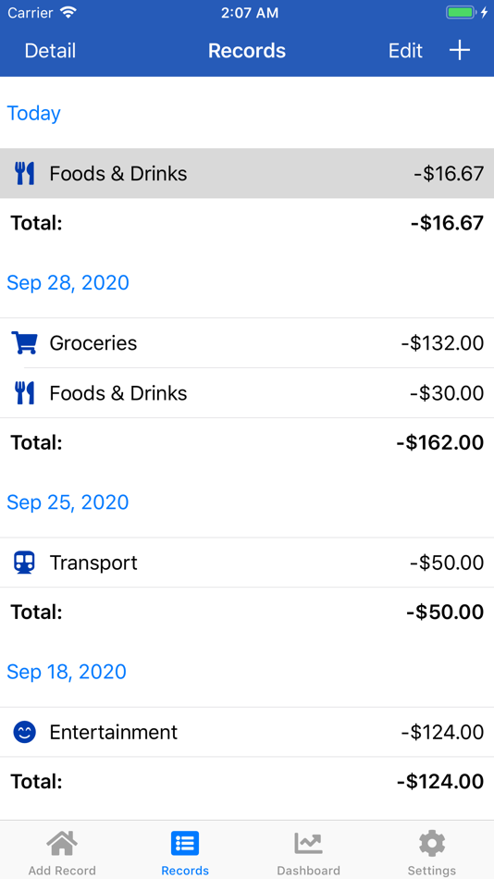Open the Groceries -$132.00 record

pyautogui.click(x=247, y=343)
